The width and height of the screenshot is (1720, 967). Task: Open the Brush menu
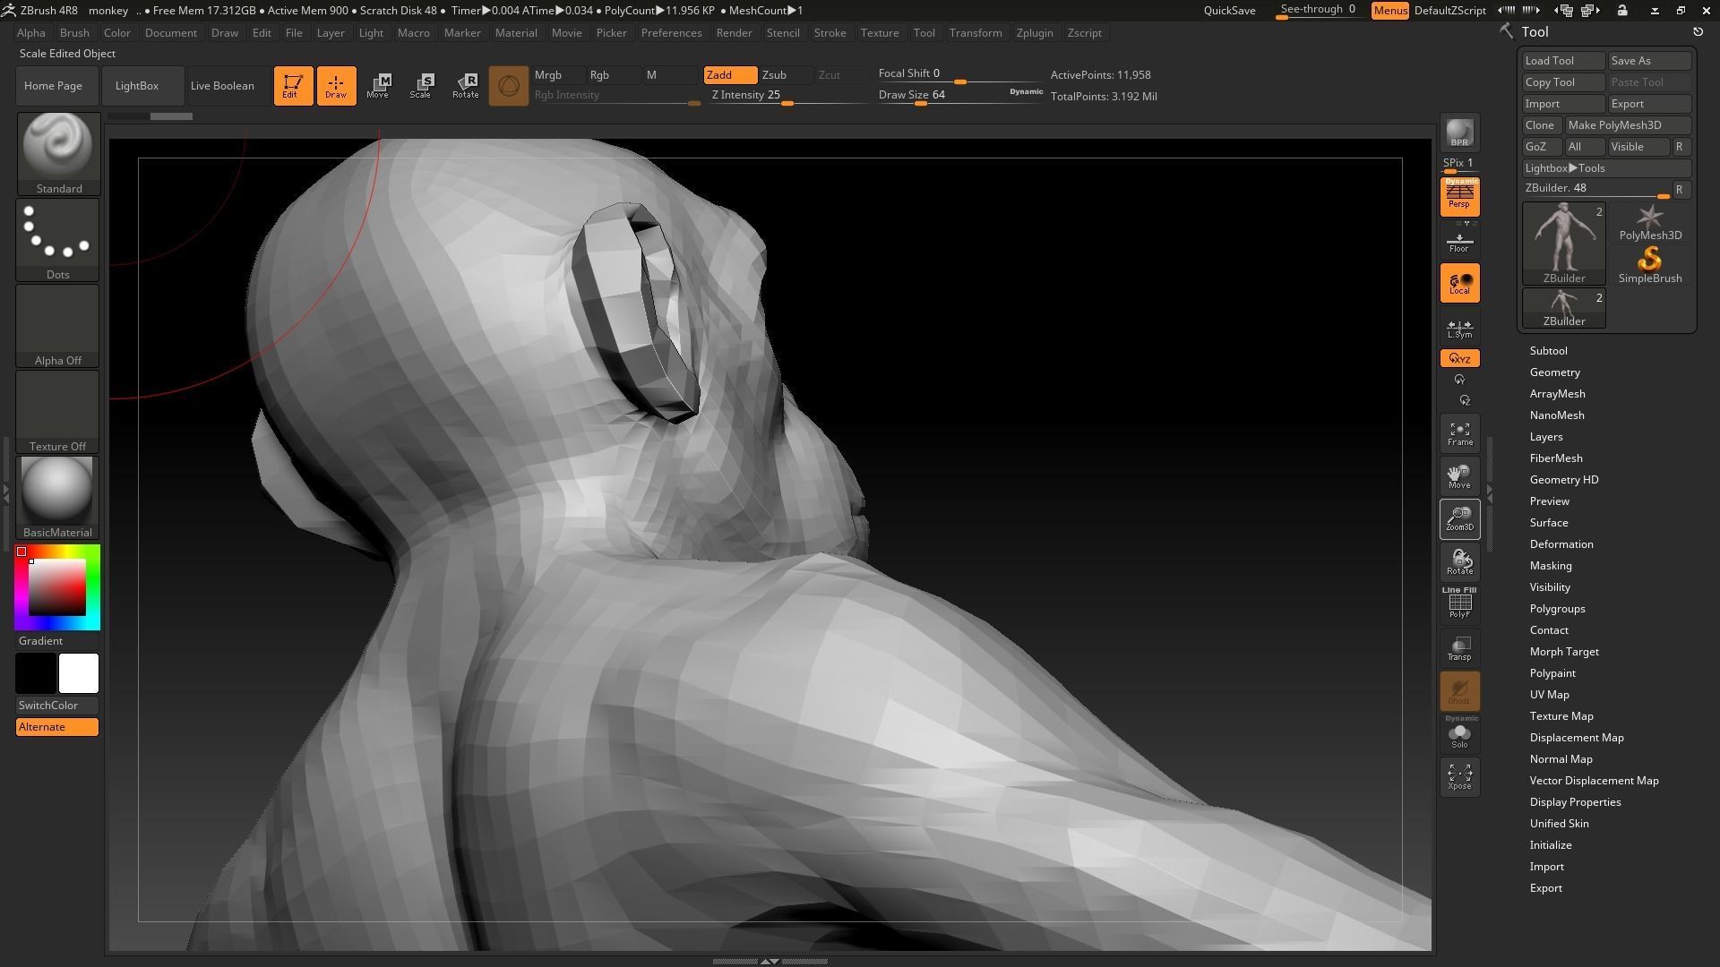pyautogui.click(x=74, y=33)
